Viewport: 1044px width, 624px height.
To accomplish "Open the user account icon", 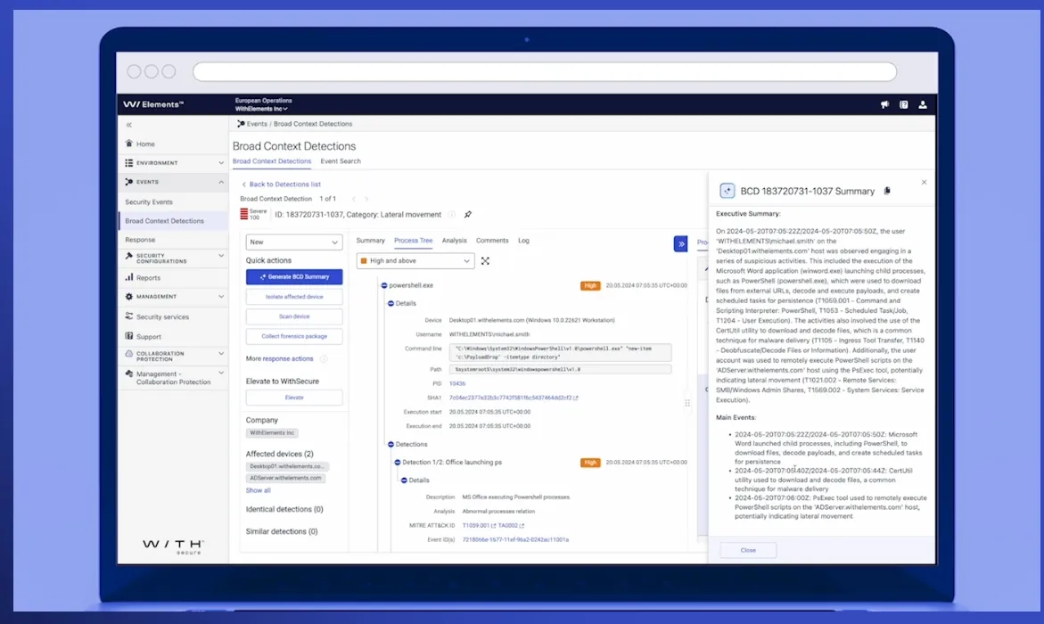I will 923,104.
